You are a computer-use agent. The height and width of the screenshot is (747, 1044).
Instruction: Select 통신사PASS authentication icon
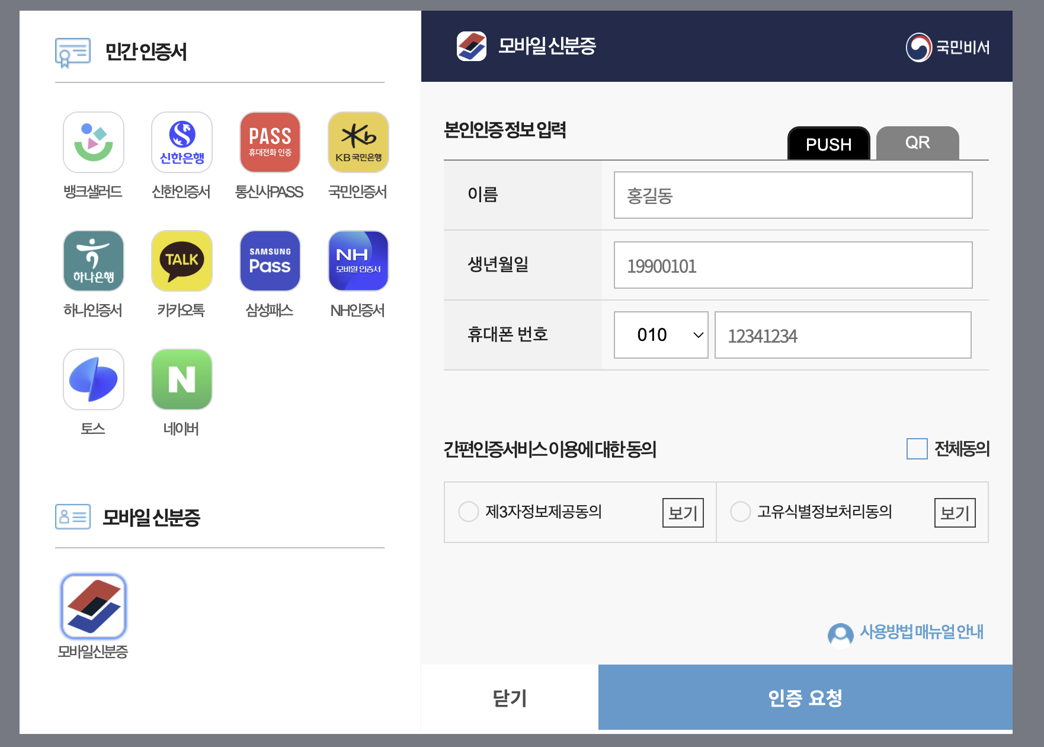click(x=270, y=142)
